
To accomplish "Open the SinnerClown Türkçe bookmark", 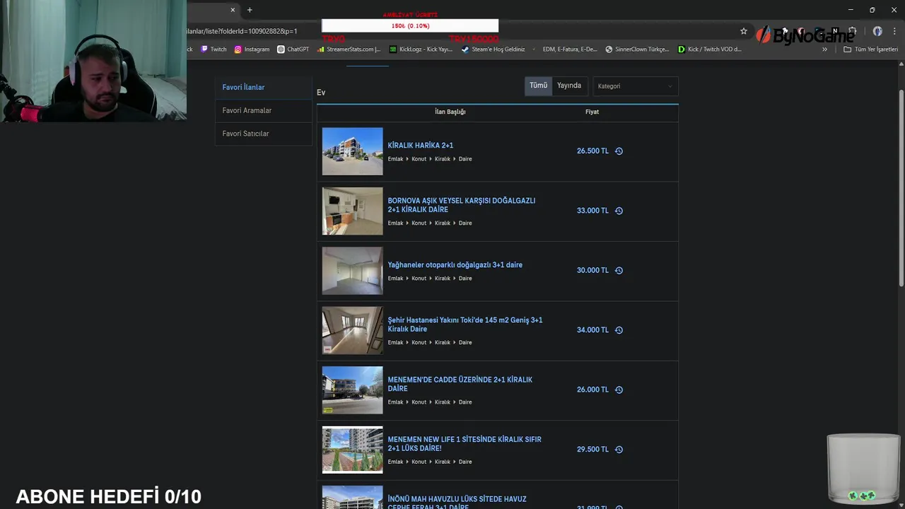I will coord(637,49).
